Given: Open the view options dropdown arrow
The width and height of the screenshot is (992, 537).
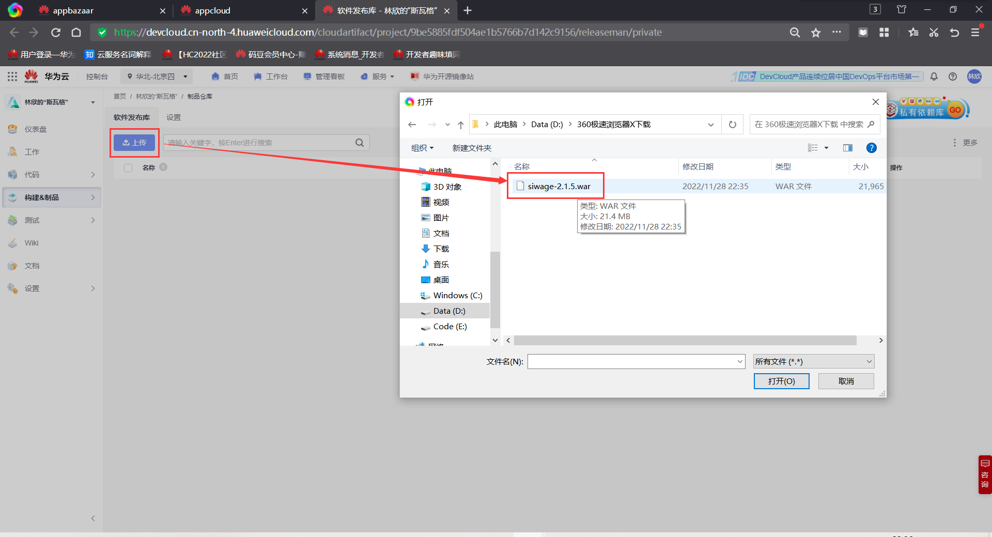Looking at the screenshot, I should point(826,148).
